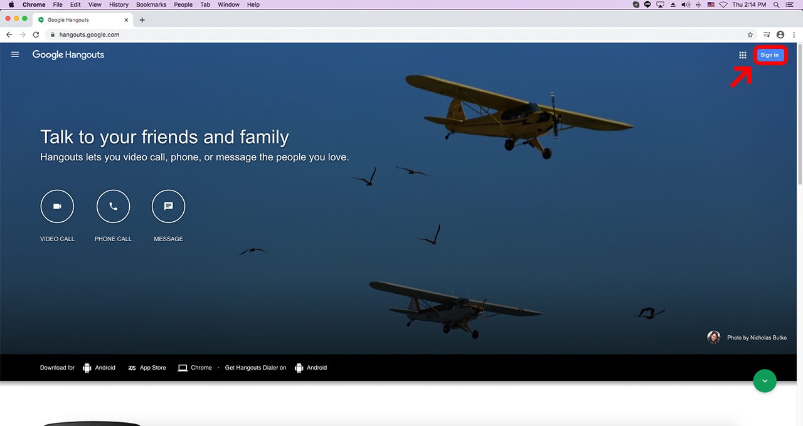
Task: Open the Window menu
Action: click(x=228, y=4)
